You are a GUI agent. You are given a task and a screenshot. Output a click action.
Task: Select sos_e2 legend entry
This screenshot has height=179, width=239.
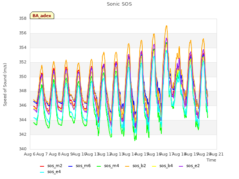coord(189,166)
